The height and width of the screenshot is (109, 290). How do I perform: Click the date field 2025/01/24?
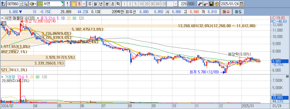(230, 4)
